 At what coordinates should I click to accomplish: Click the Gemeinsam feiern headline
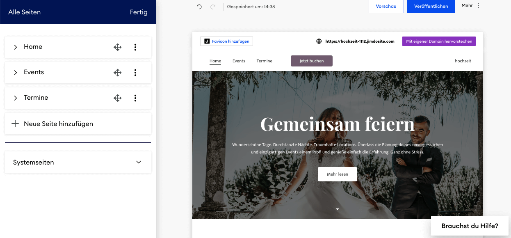338,124
